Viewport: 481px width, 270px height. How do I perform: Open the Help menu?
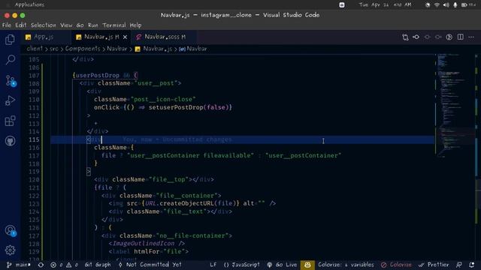(x=135, y=25)
